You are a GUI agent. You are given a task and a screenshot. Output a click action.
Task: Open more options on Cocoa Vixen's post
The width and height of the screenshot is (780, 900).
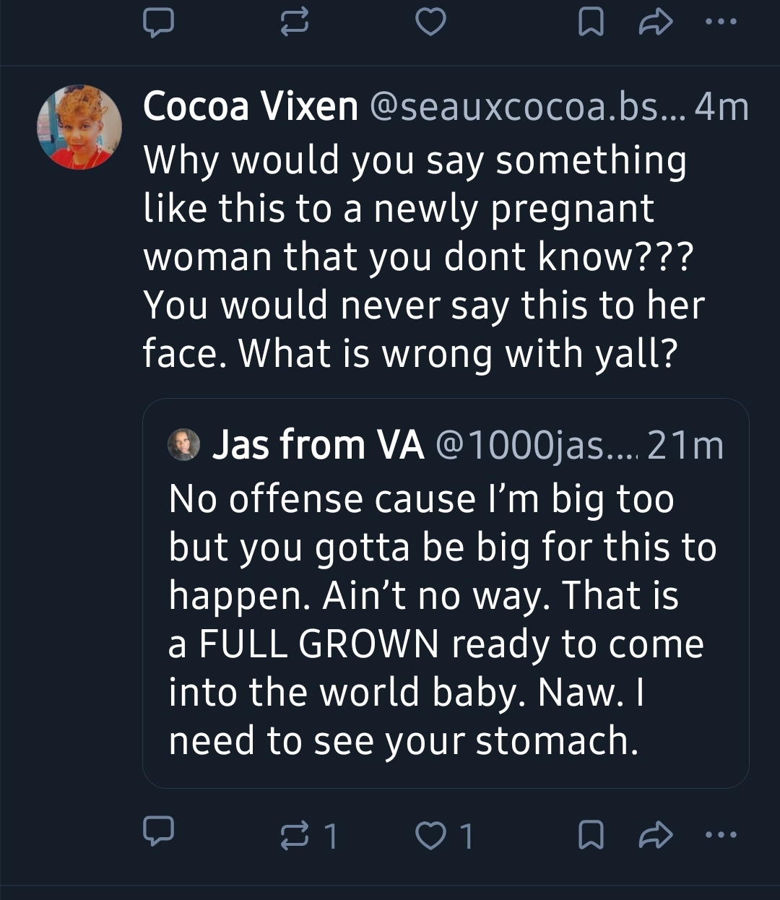point(721,836)
